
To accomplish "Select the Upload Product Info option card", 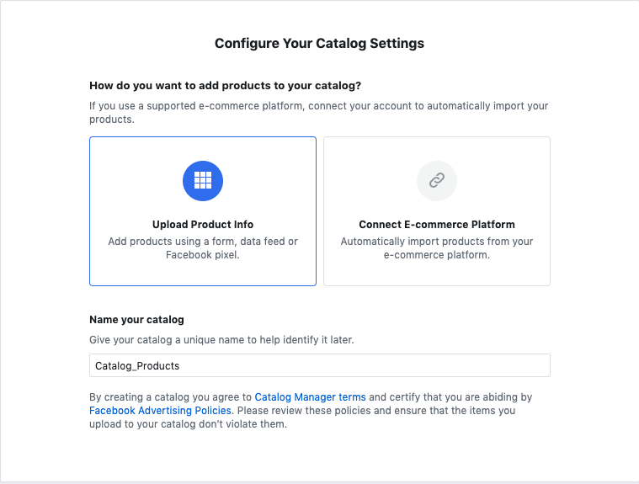I will tap(203, 269).
